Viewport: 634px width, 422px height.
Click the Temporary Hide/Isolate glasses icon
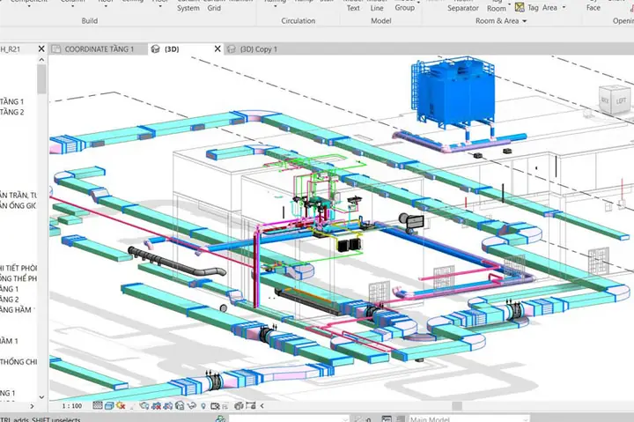[x=191, y=405]
